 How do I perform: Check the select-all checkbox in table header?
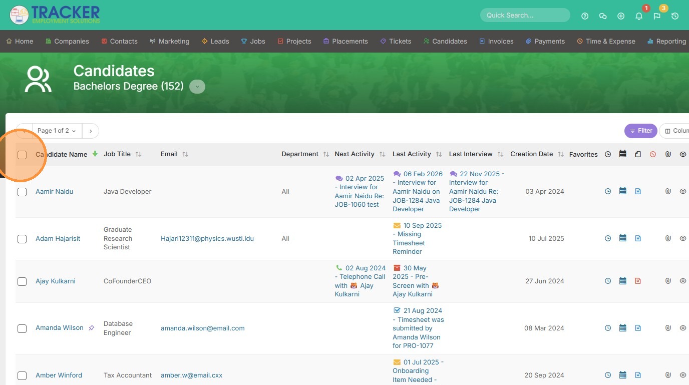(22, 155)
